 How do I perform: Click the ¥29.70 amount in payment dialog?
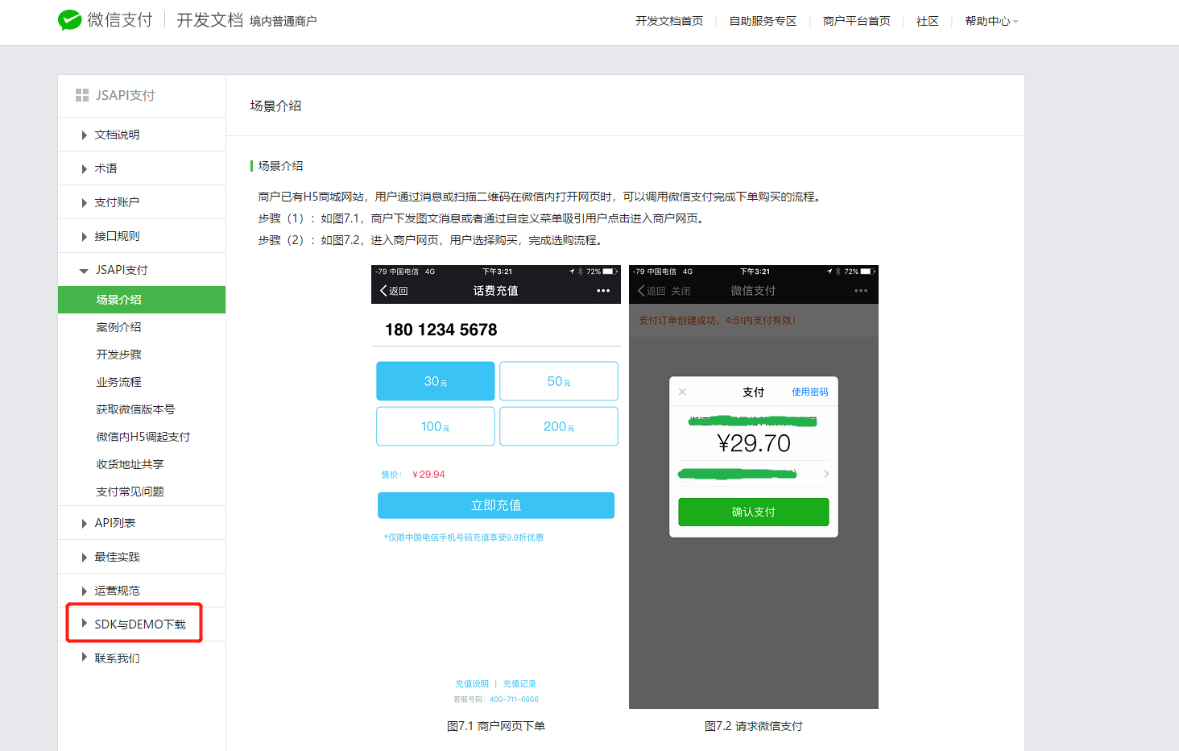click(754, 443)
